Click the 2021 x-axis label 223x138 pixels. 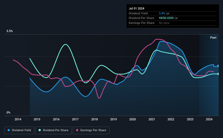[x=152, y=119]
